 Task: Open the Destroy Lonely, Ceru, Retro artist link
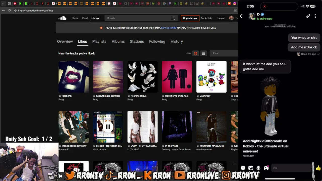[176, 150]
